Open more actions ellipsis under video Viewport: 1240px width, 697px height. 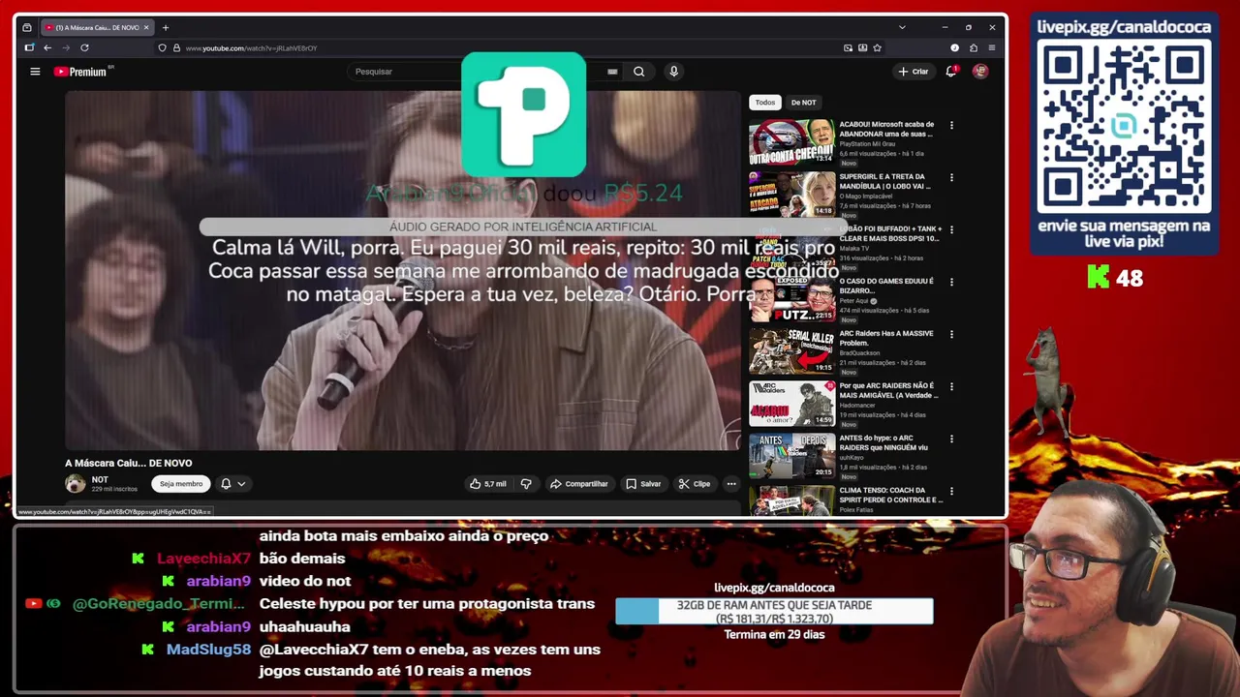click(x=731, y=484)
